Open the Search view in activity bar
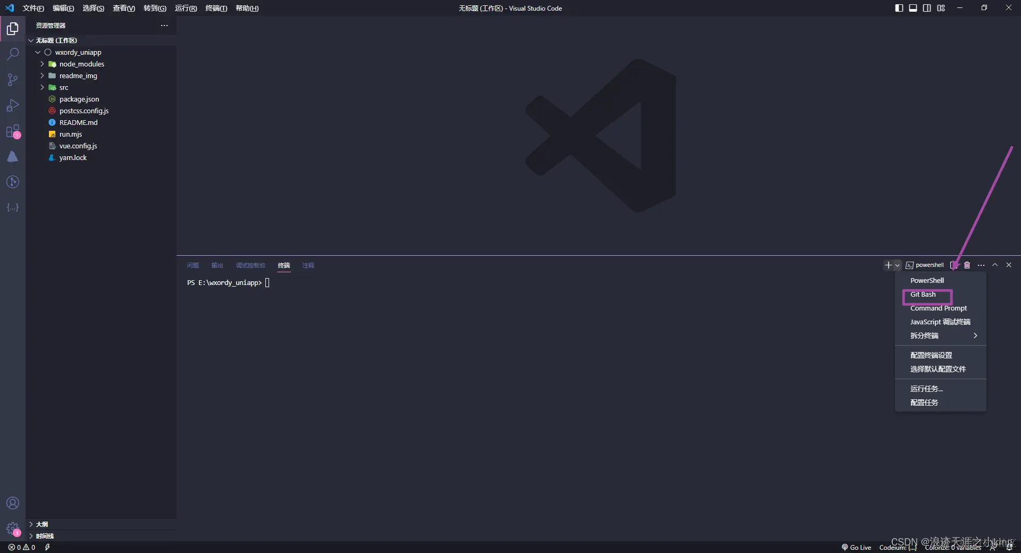1021x553 pixels. 13,54
